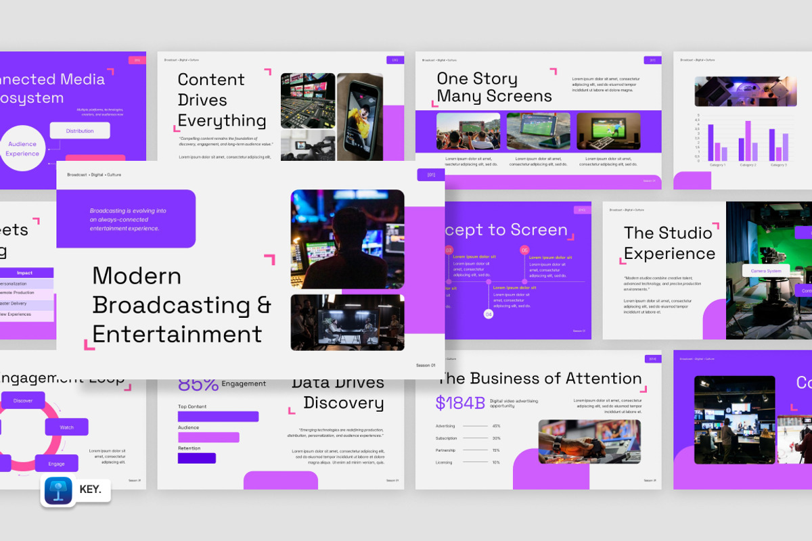Select the One Story Many Screens heading
The width and height of the screenshot is (812, 541).
click(494, 88)
